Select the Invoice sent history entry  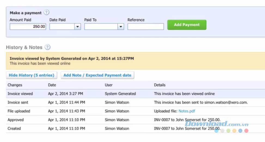pyautogui.click(x=18, y=102)
